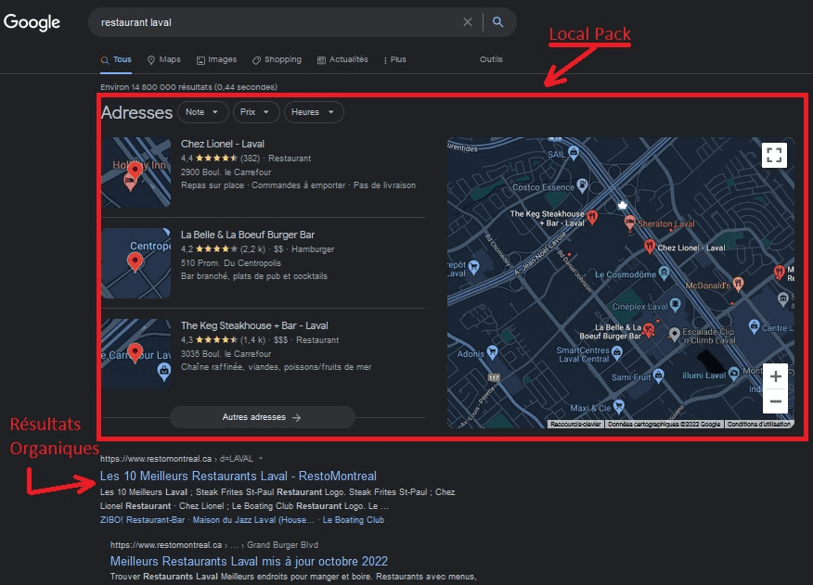Click the Google logo
This screenshot has height=585, width=813.
(32, 22)
